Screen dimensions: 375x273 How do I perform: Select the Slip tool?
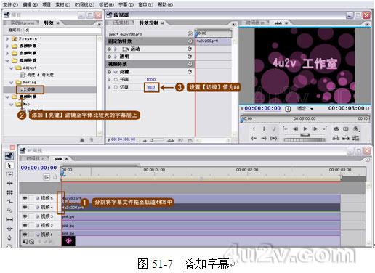coord(9,219)
